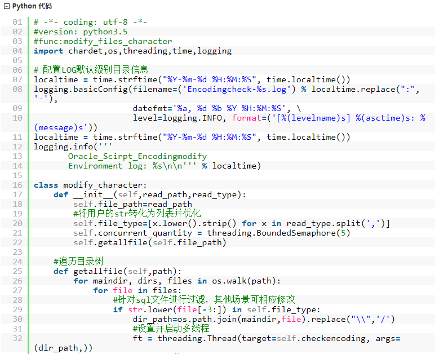Click line number 24
This screenshot has height=354, width=435.
click(x=17, y=262)
